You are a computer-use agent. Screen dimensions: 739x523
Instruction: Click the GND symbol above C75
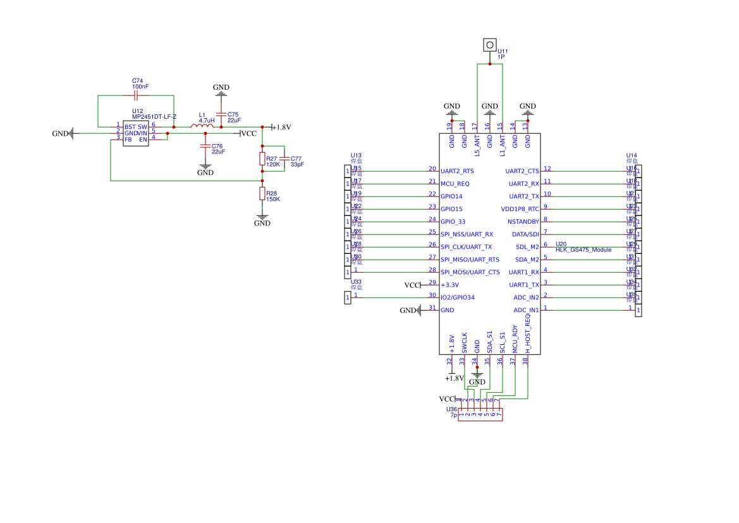click(x=221, y=90)
